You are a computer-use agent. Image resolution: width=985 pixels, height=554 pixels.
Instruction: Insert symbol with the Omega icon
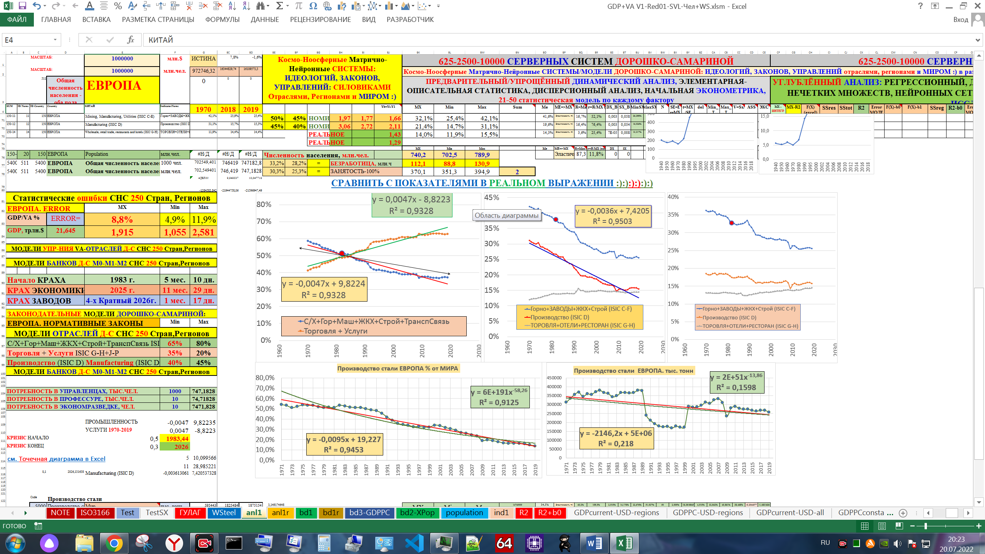[x=313, y=6]
